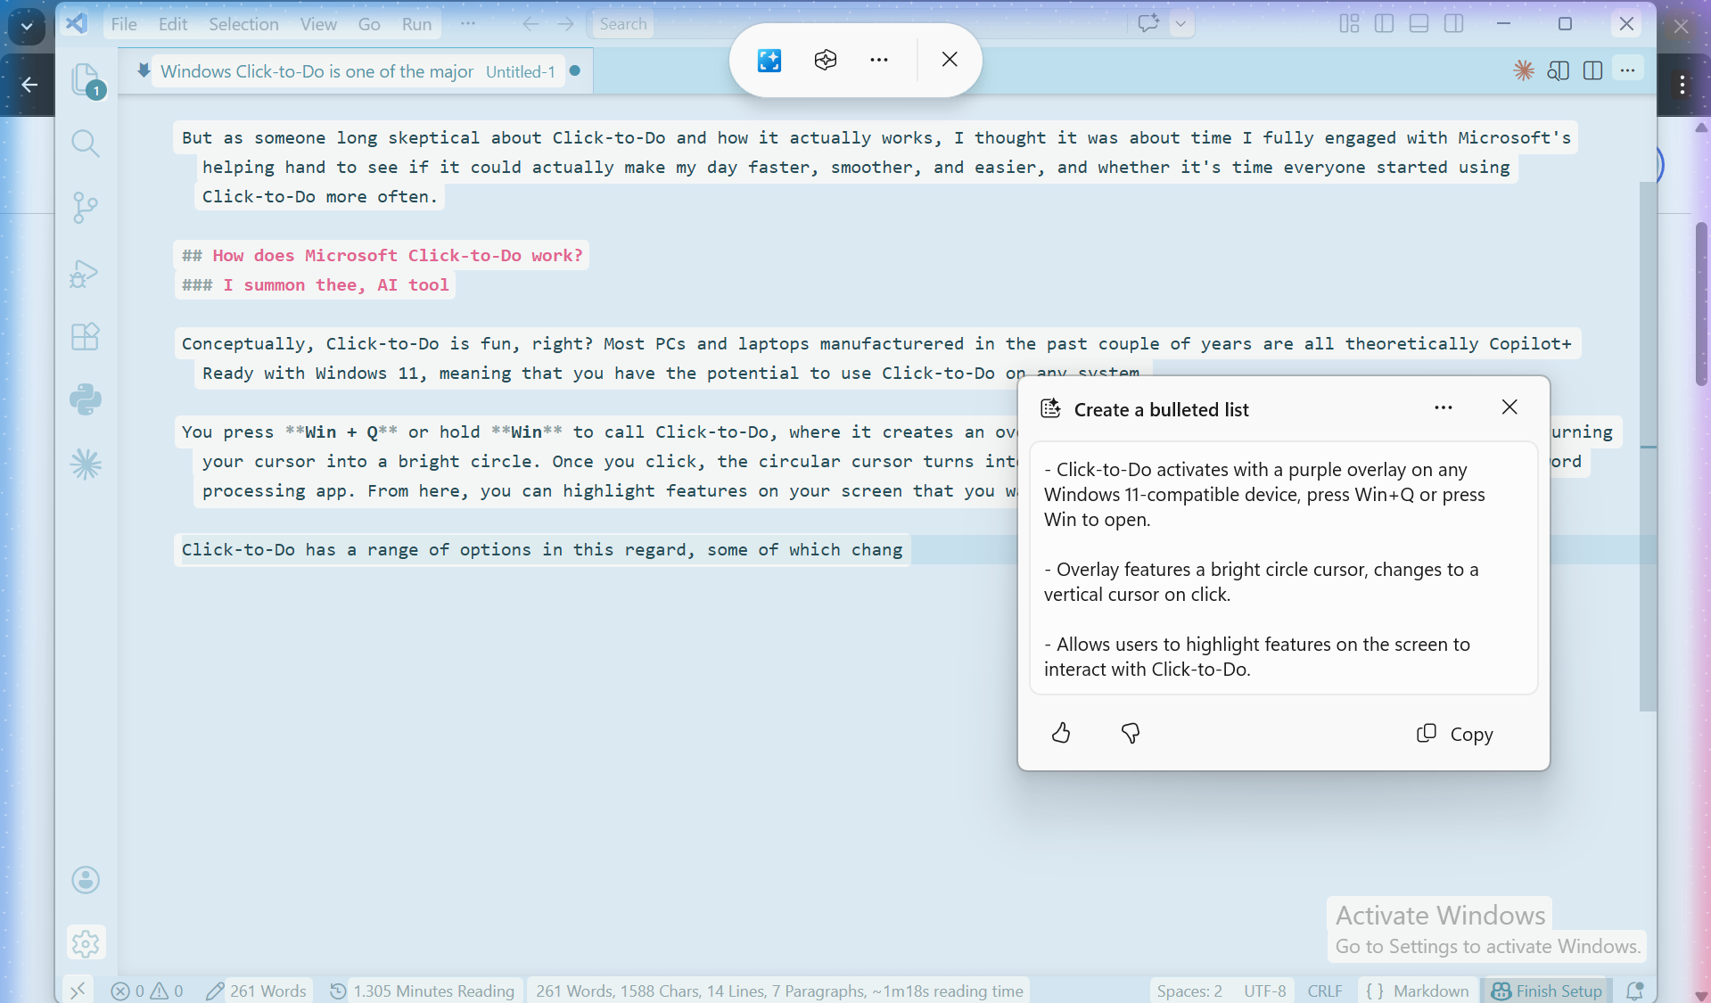Select the Untitled-1 editor tab

click(x=357, y=71)
